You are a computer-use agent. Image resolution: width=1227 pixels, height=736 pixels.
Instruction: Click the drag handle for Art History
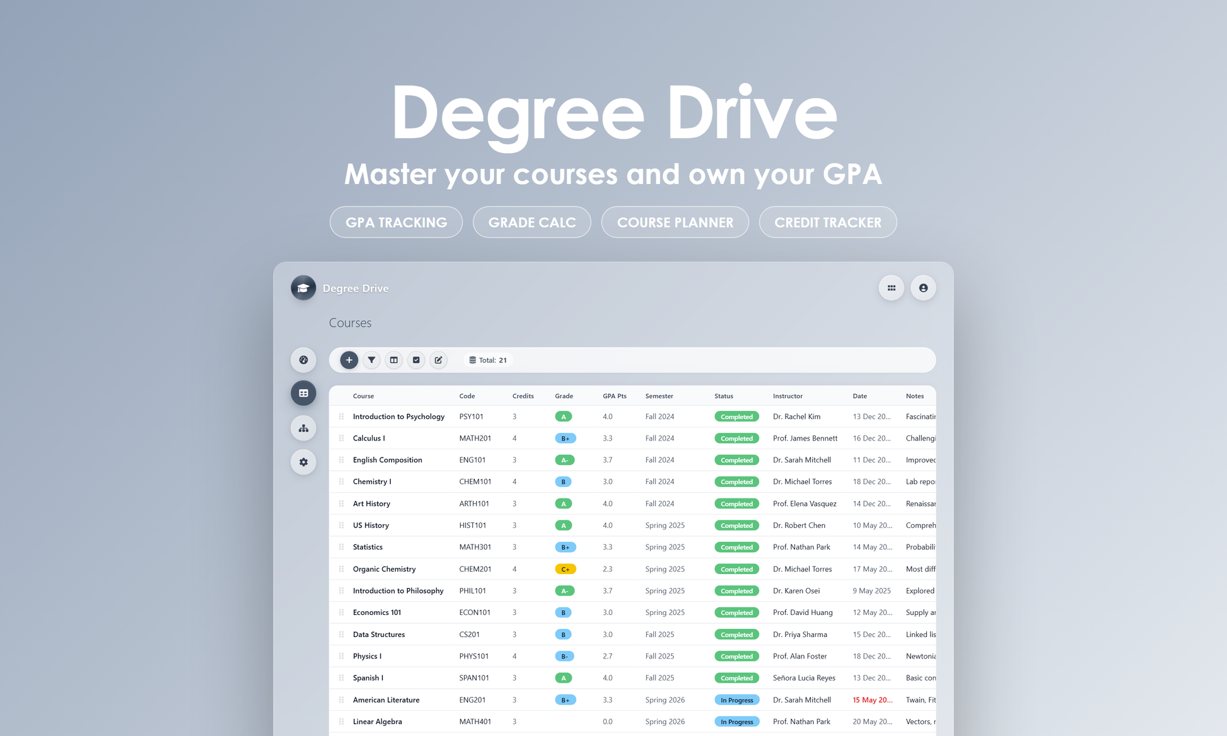click(x=341, y=503)
